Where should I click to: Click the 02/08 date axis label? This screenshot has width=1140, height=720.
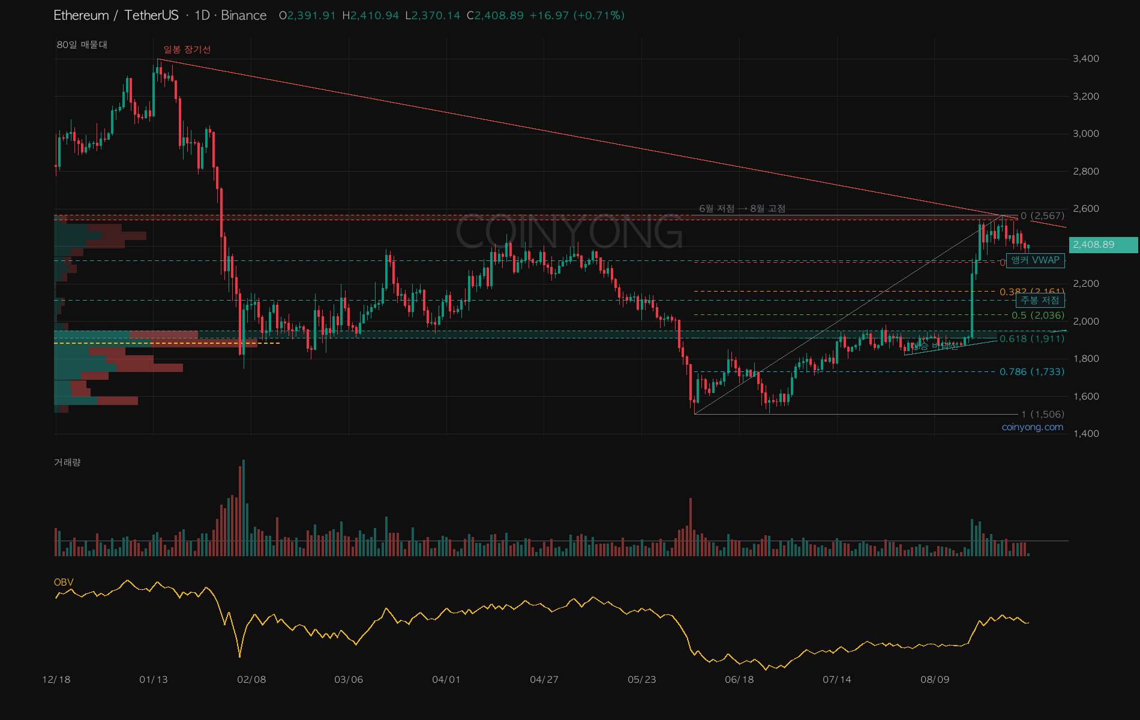coord(251,680)
